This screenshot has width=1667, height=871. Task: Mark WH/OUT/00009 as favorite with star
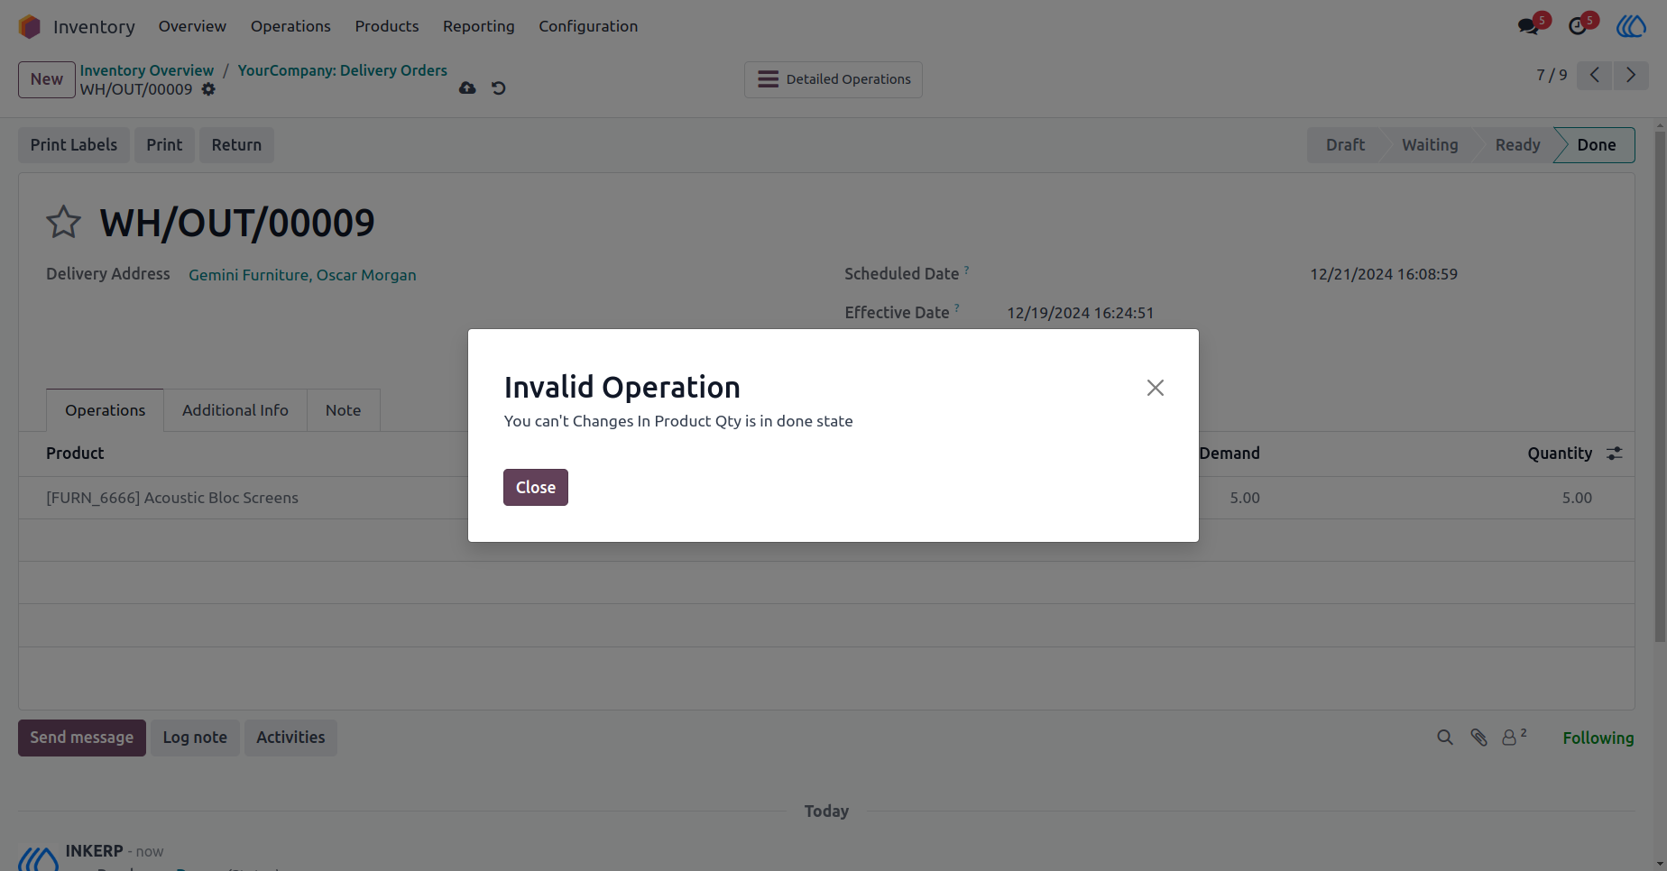click(63, 222)
